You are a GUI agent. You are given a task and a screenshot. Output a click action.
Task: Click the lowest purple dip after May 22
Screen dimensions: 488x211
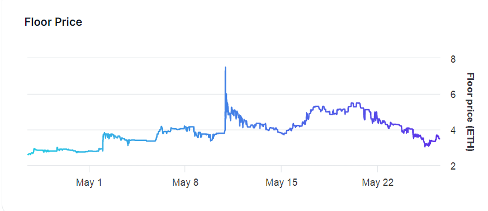426,146
